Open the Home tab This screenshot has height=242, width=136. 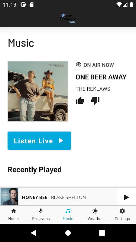[x=14, y=215]
